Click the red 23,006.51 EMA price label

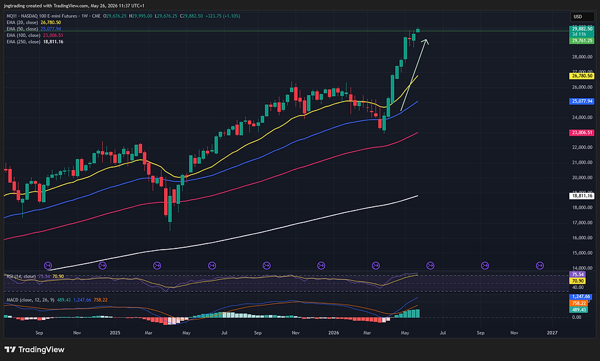582,133
